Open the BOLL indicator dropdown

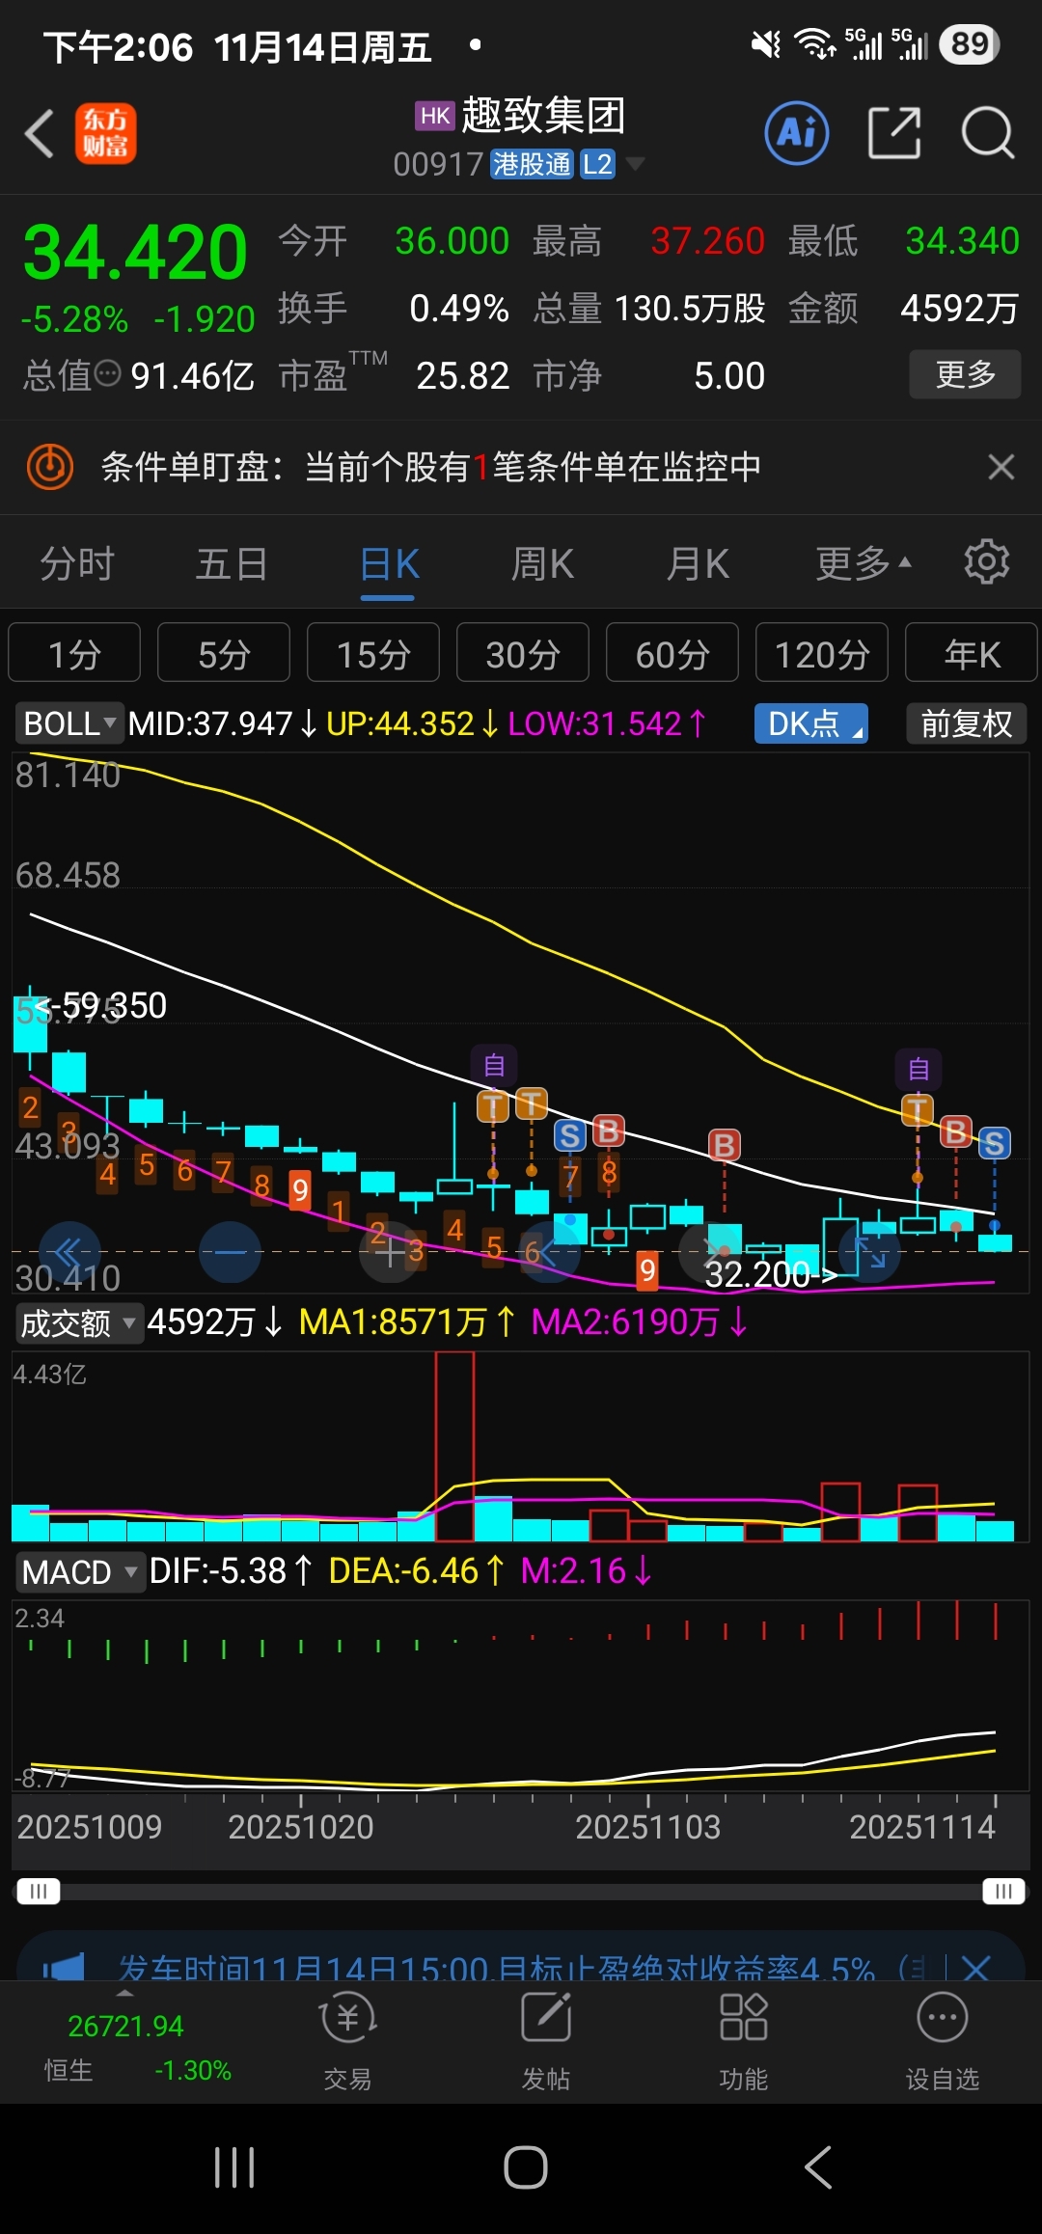[x=69, y=723]
